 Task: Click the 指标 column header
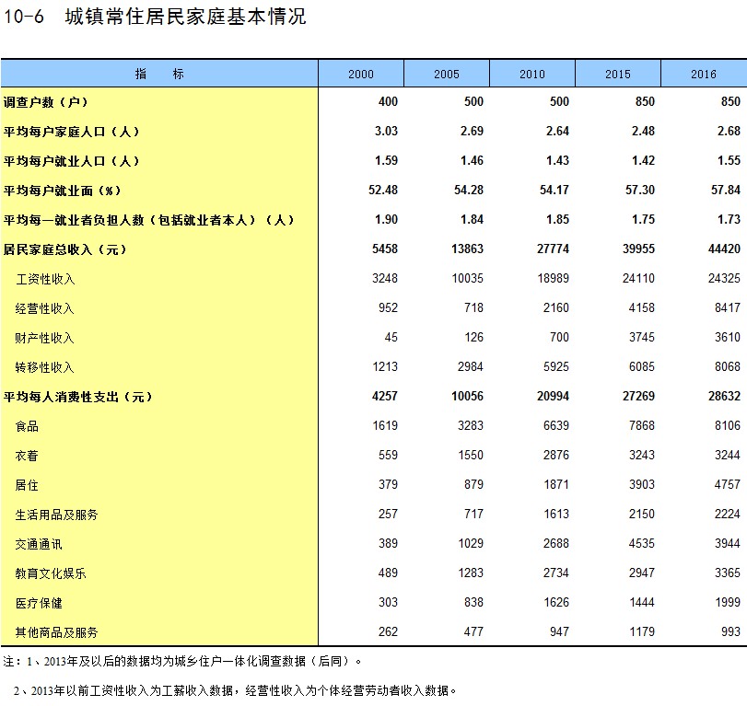click(159, 74)
